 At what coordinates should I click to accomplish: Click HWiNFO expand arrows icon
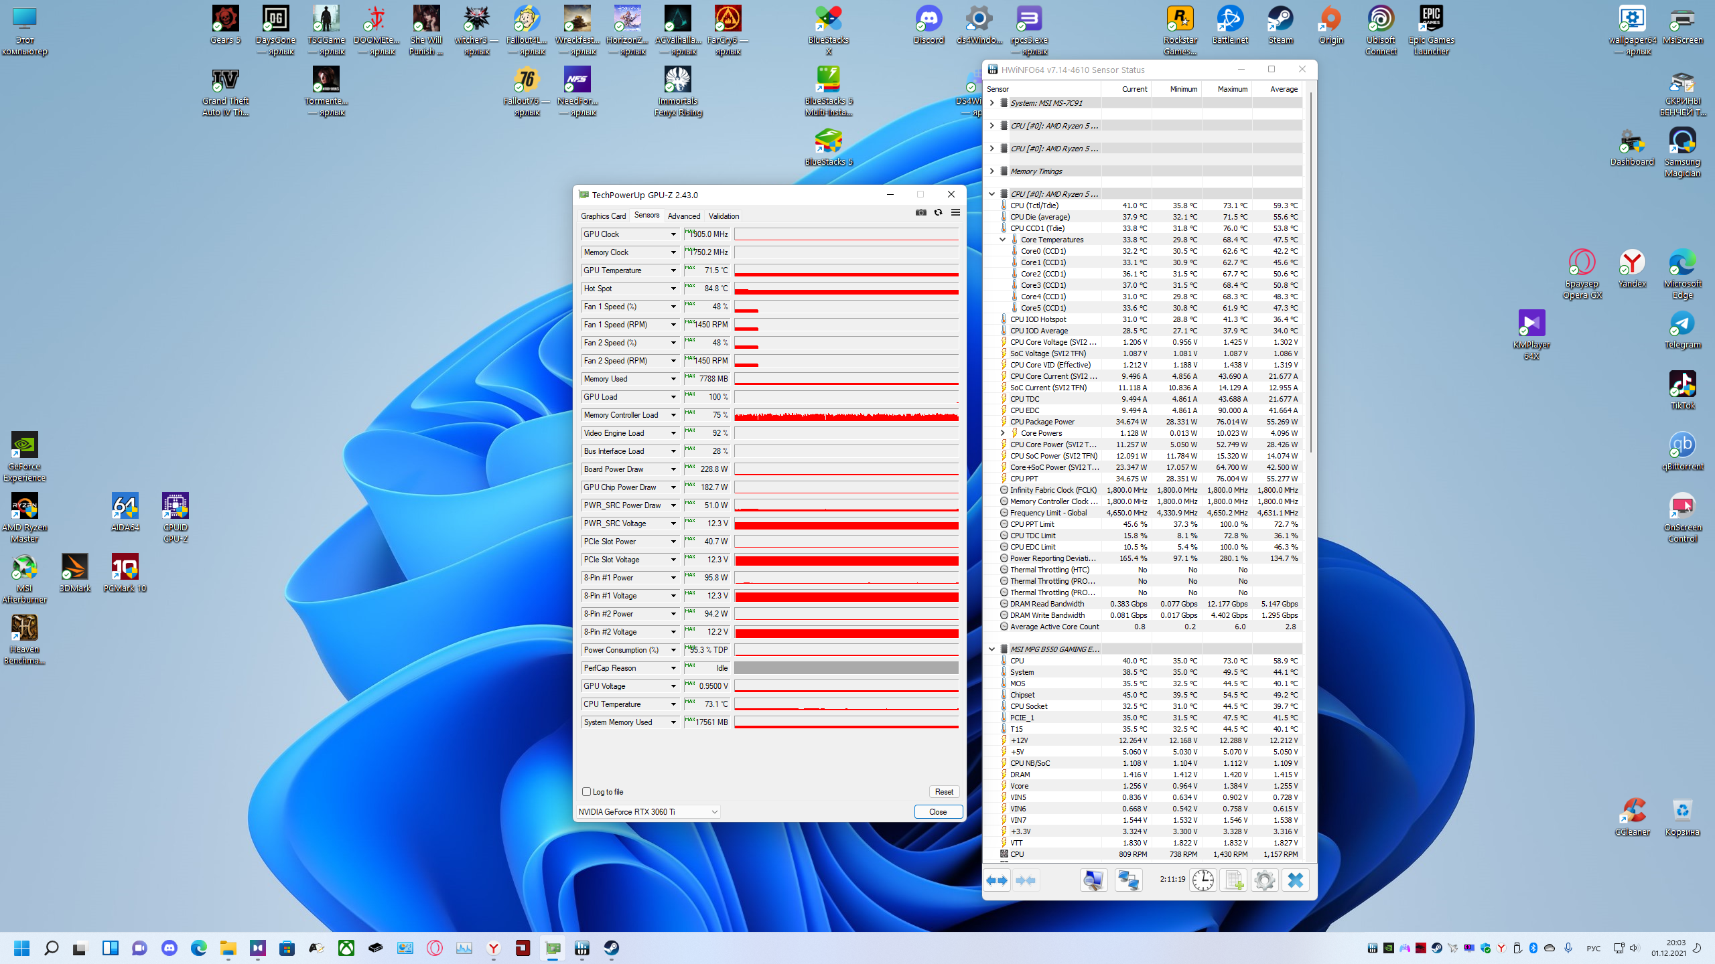997,880
